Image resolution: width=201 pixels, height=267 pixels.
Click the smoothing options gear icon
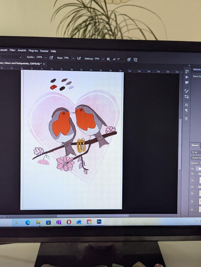[x=108, y=59]
